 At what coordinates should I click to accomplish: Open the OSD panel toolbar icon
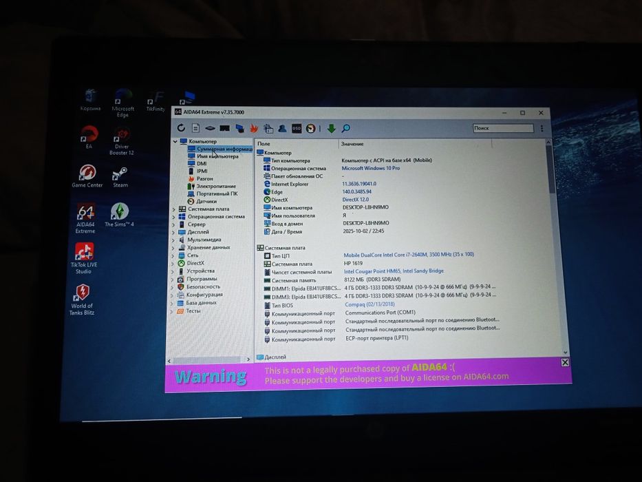coord(297,129)
